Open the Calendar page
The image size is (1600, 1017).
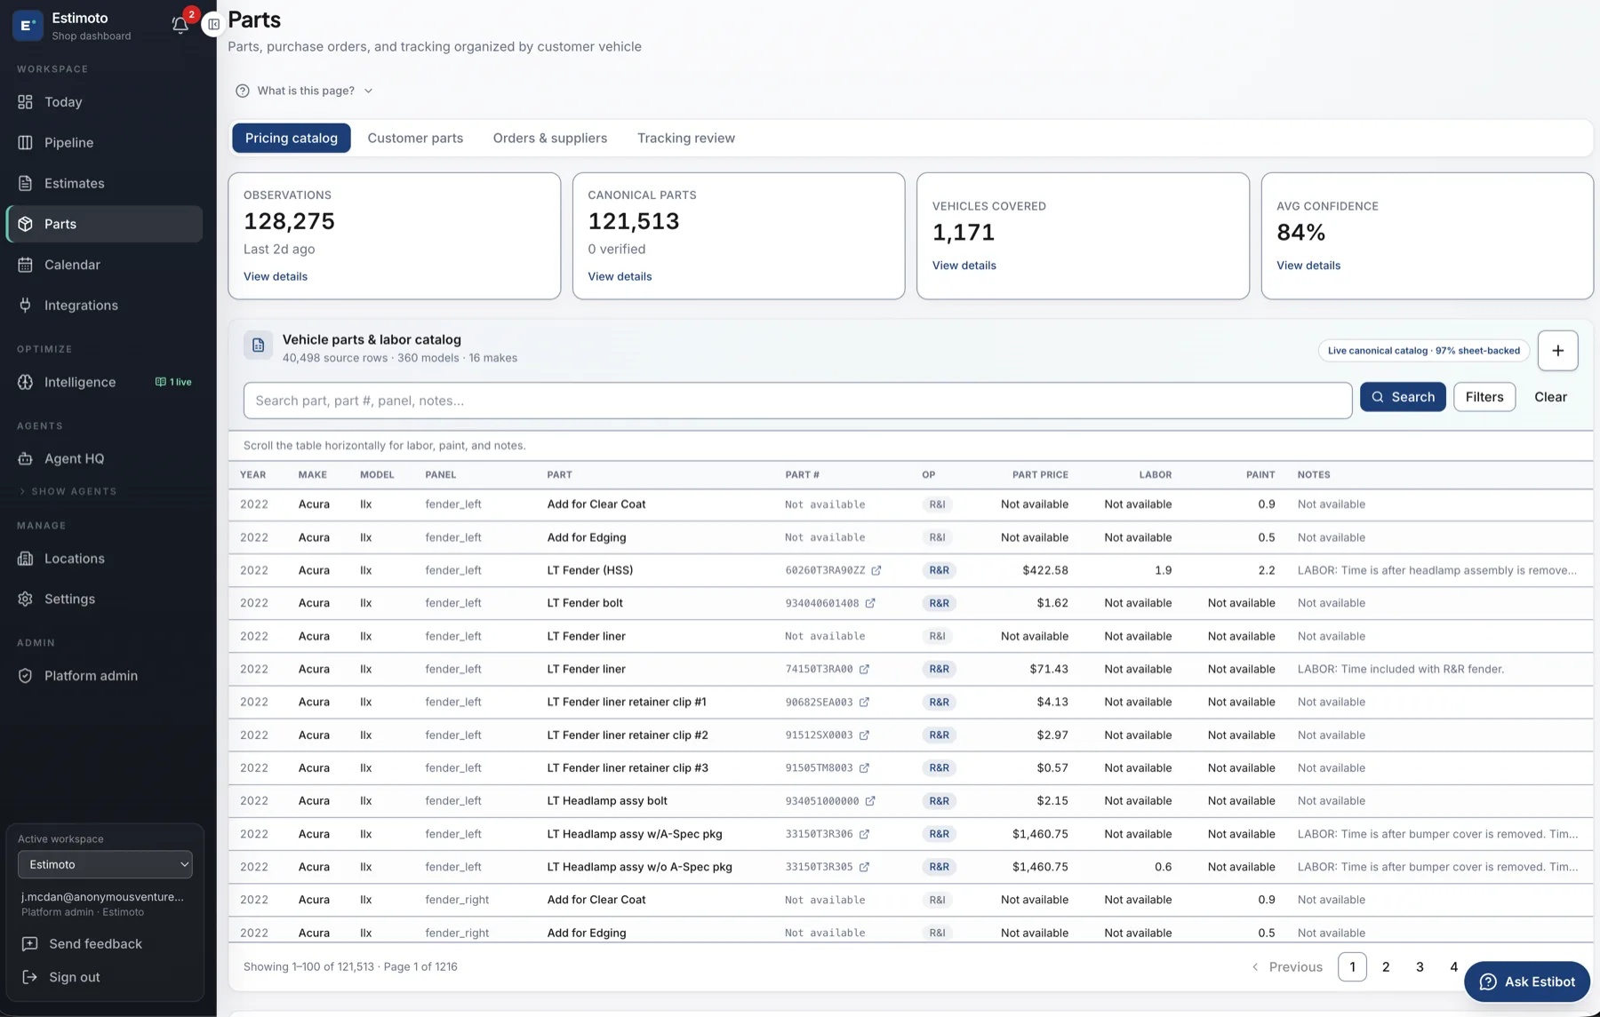point(104,265)
